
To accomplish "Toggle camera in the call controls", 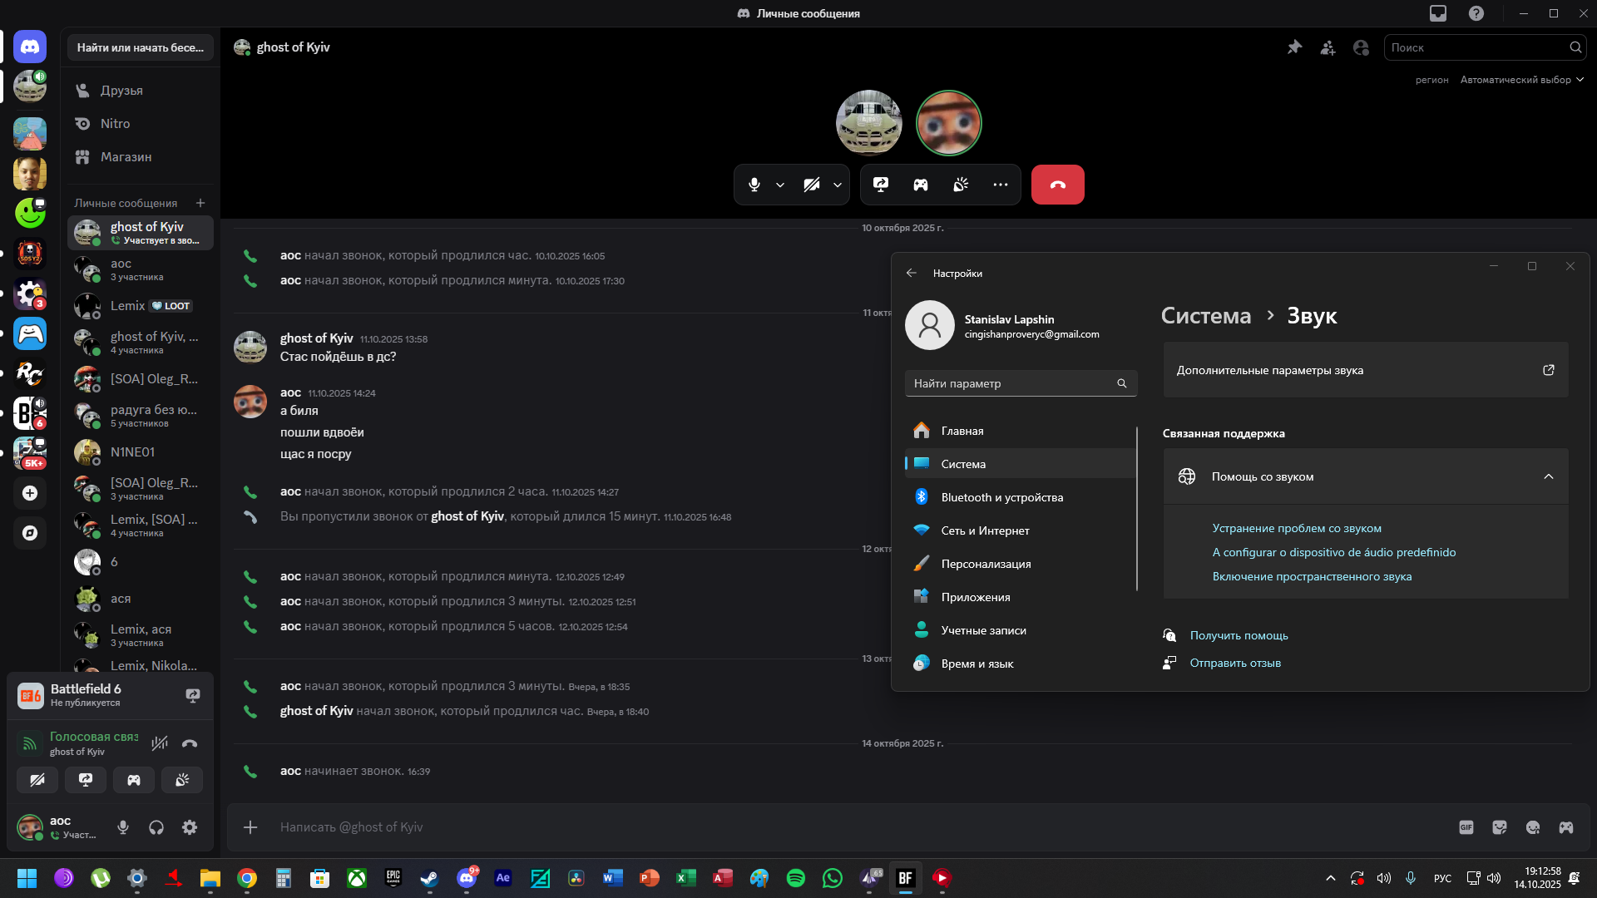I will coord(811,185).
